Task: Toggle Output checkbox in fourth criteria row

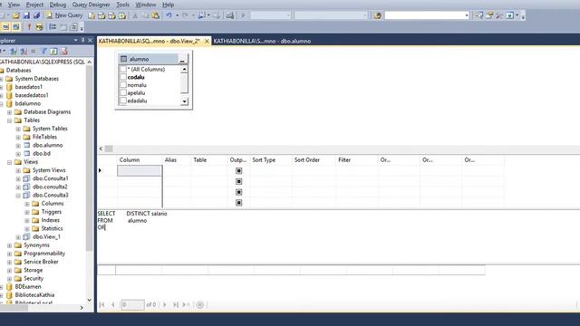Action: 238,203
